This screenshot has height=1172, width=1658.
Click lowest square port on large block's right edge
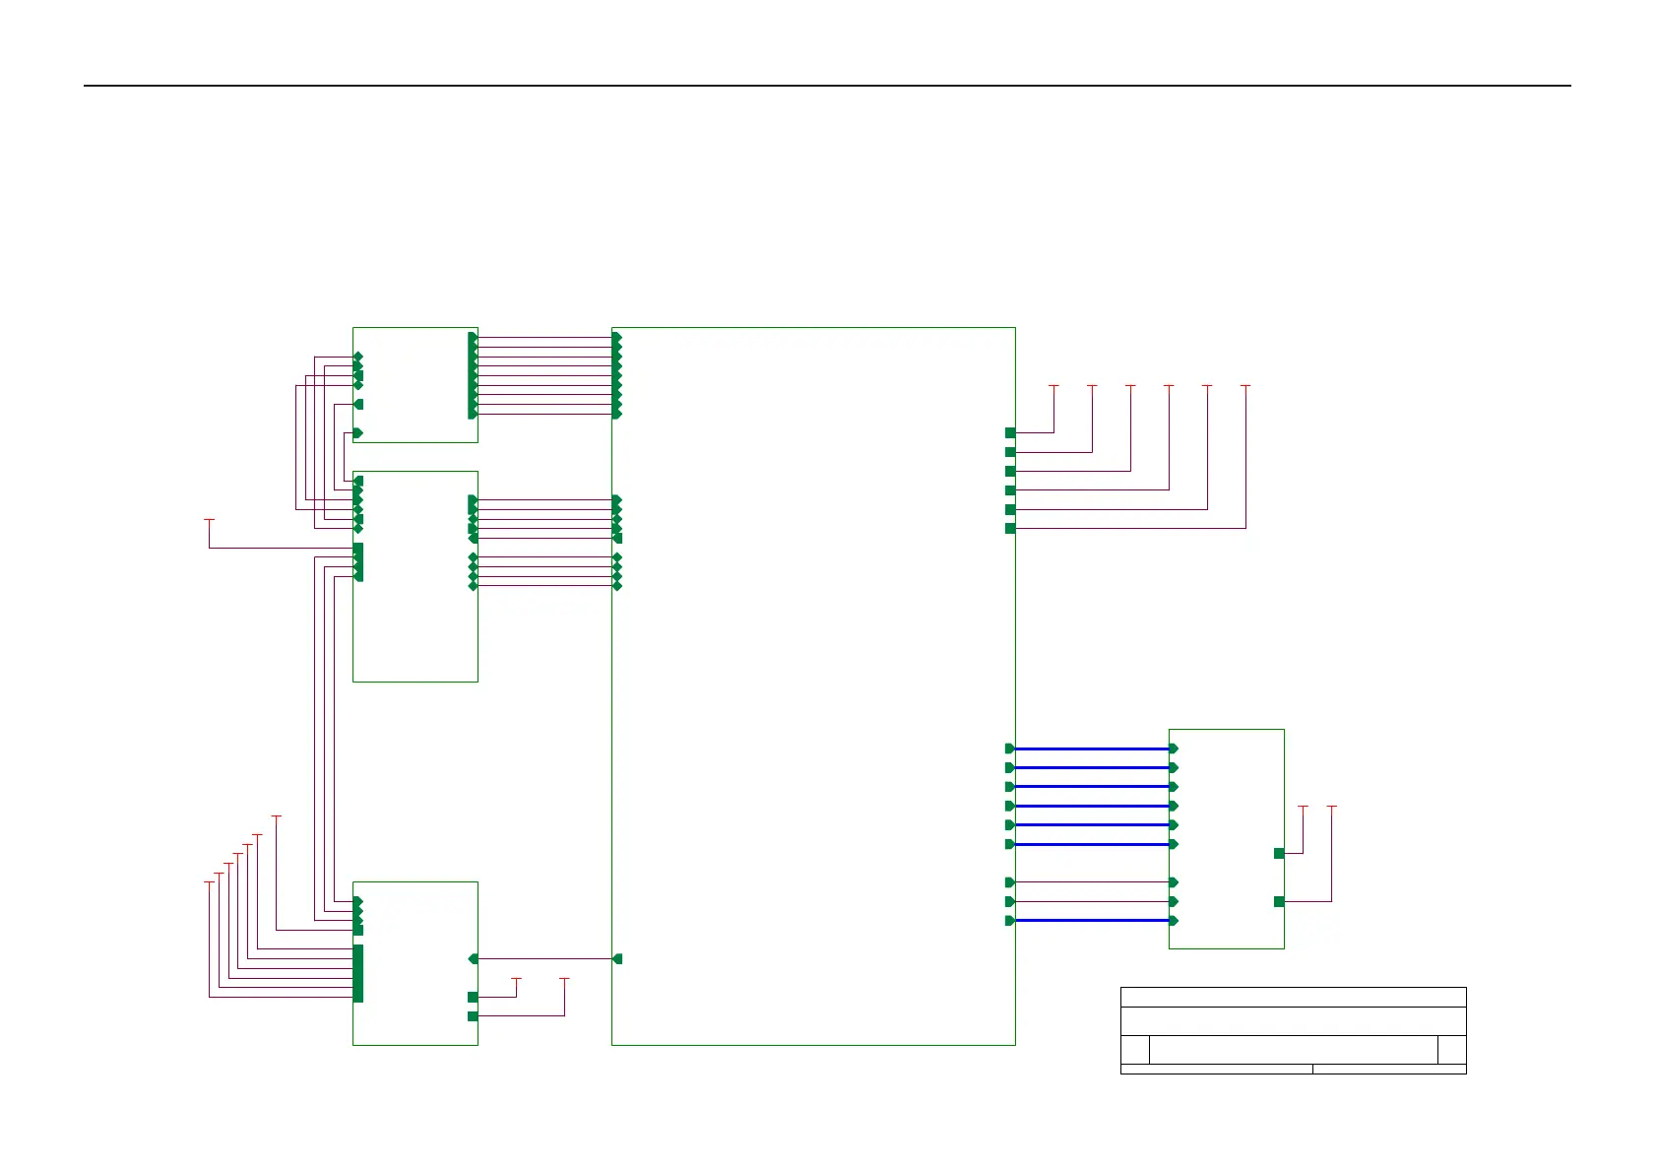[1010, 529]
